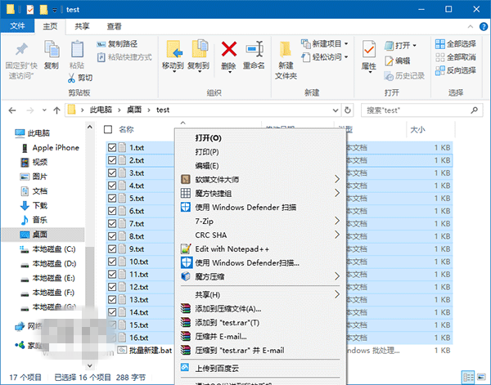491x385 pixels.
Task: Click the Rename icon in ribbon
Action: (x=254, y=51)
